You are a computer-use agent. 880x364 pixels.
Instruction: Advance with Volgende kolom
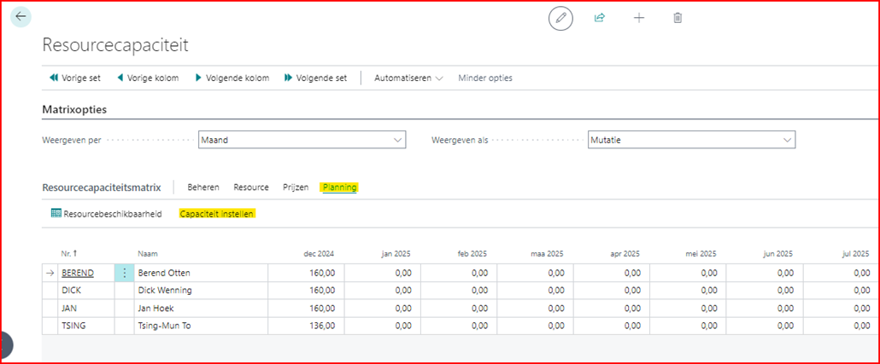pos(232,78)
